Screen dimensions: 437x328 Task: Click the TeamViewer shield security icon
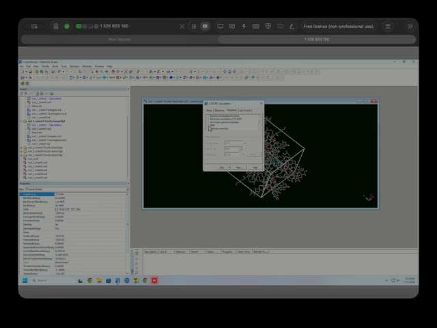pyautogui.click(x=268, y=26)
